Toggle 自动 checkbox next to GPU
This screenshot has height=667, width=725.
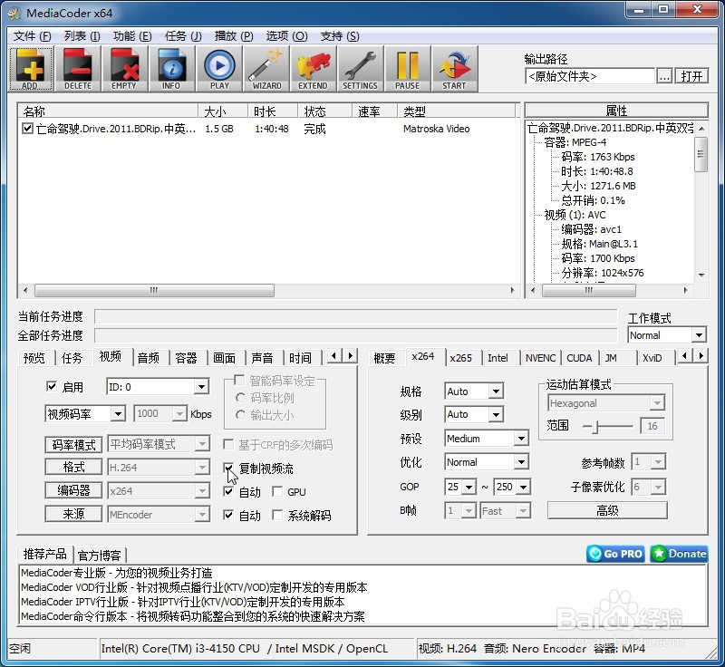click(228, 491)
